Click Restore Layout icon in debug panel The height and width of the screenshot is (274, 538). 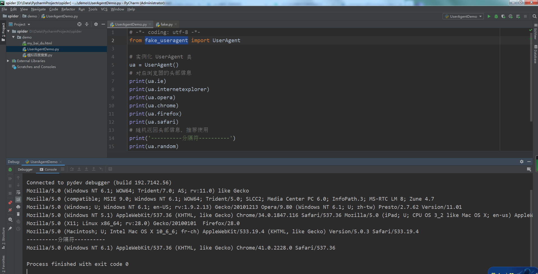pos(529,169)
